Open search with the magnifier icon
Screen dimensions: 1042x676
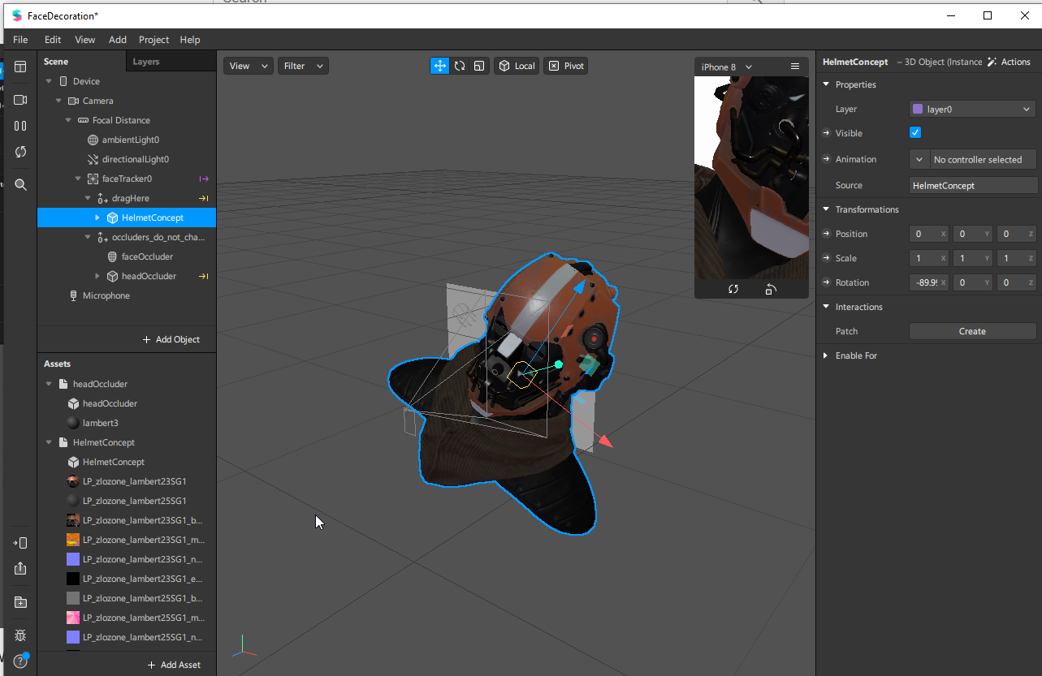20,185
